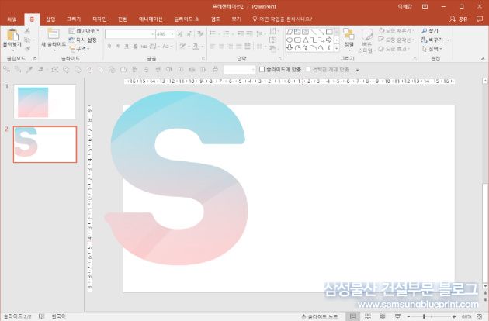
Task: Click the Clear Formatting icon
Action: tap(200, 33)
